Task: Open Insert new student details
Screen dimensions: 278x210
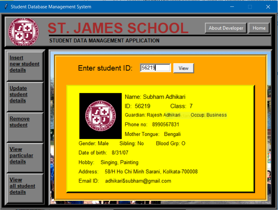Action: pyautogui.click(x=25, y=66)
